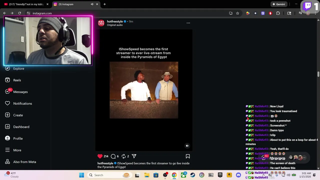Open hotfreestyle username in post header
The image size is (320, 180).
(115, 21)
